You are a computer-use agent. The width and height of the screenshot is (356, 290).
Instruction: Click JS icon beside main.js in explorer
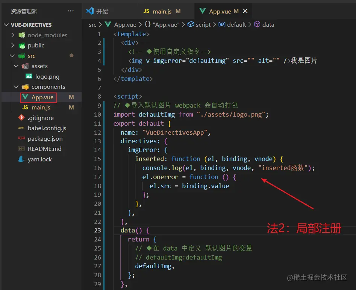[25, 108]
